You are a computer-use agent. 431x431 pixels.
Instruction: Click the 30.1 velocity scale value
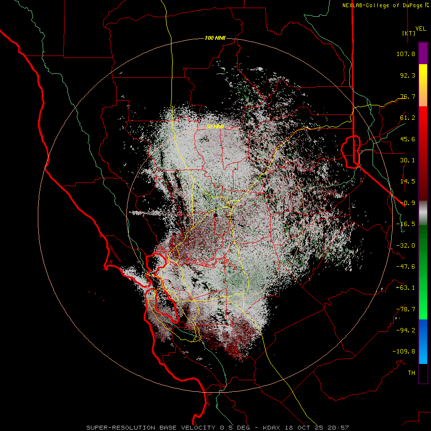(x=408, y=160)
